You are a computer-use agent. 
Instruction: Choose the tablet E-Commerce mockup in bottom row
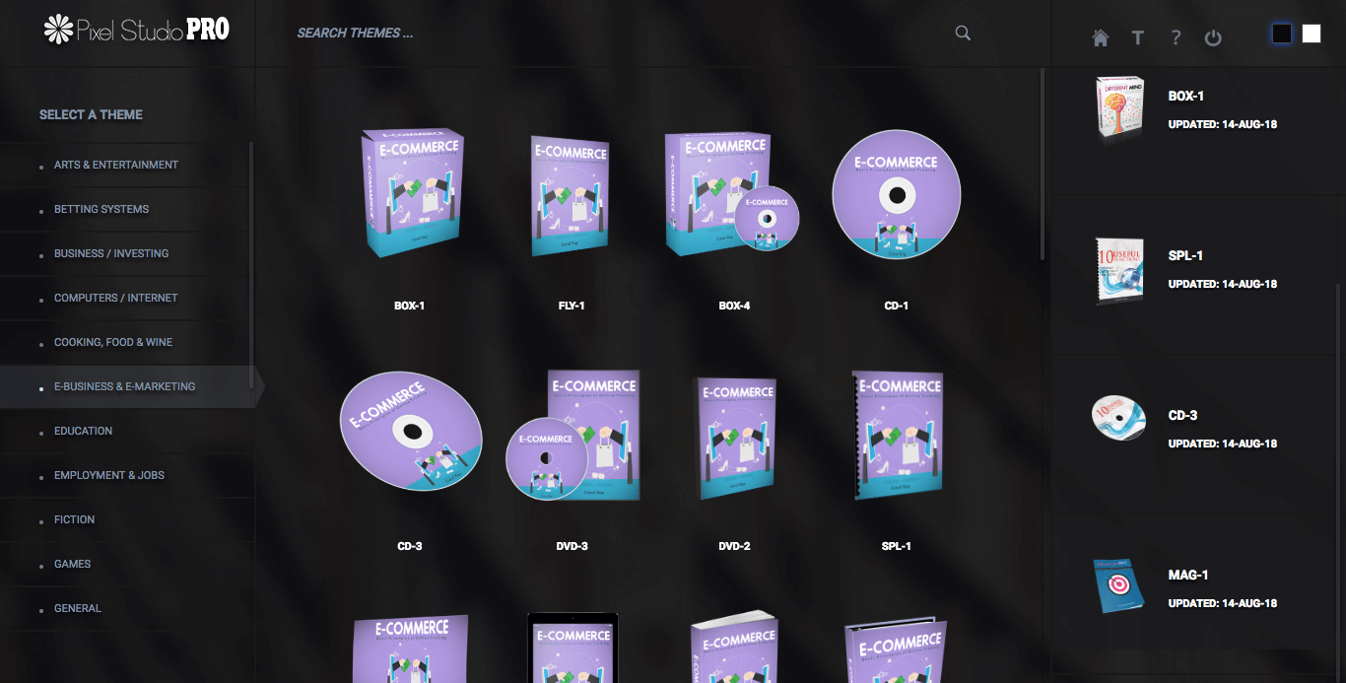coord(572,648)
